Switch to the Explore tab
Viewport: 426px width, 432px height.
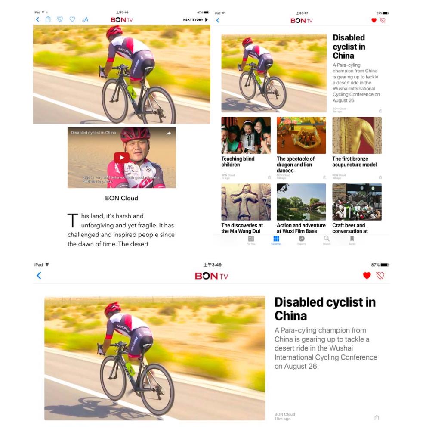[302, 240]
